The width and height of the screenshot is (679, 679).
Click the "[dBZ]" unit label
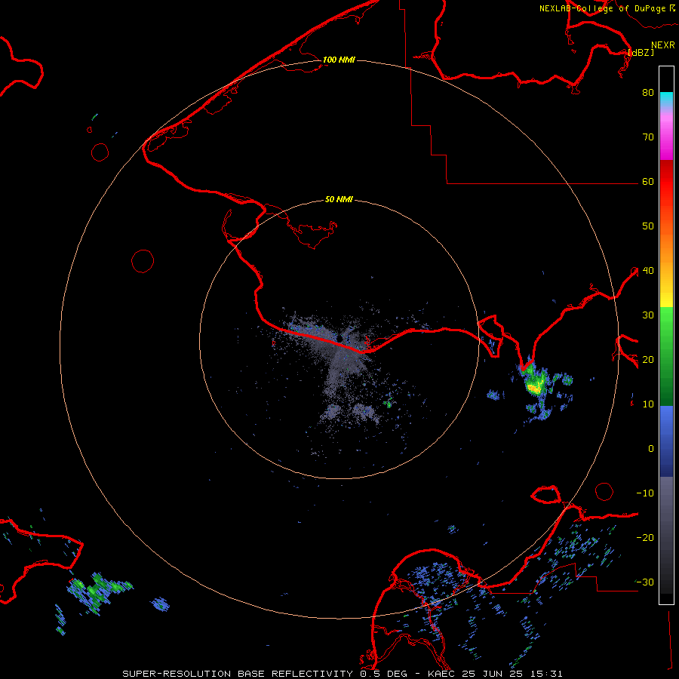641,52
